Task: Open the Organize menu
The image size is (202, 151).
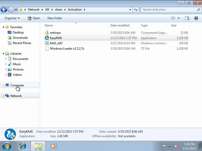Action: [12, 18]
